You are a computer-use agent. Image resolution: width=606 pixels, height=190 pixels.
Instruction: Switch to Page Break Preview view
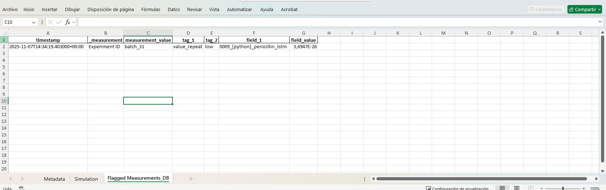pos(531,188)
